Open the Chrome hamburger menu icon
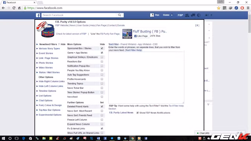Viewport: 251px width, 141px height. click(x=248, y=8)
